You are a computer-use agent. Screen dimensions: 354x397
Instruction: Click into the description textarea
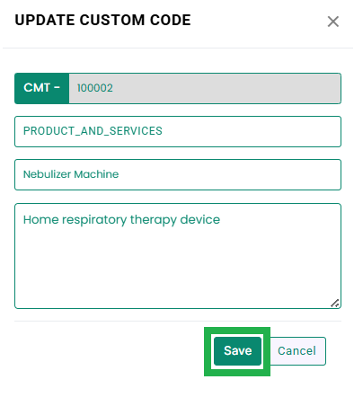click(178, 256)
